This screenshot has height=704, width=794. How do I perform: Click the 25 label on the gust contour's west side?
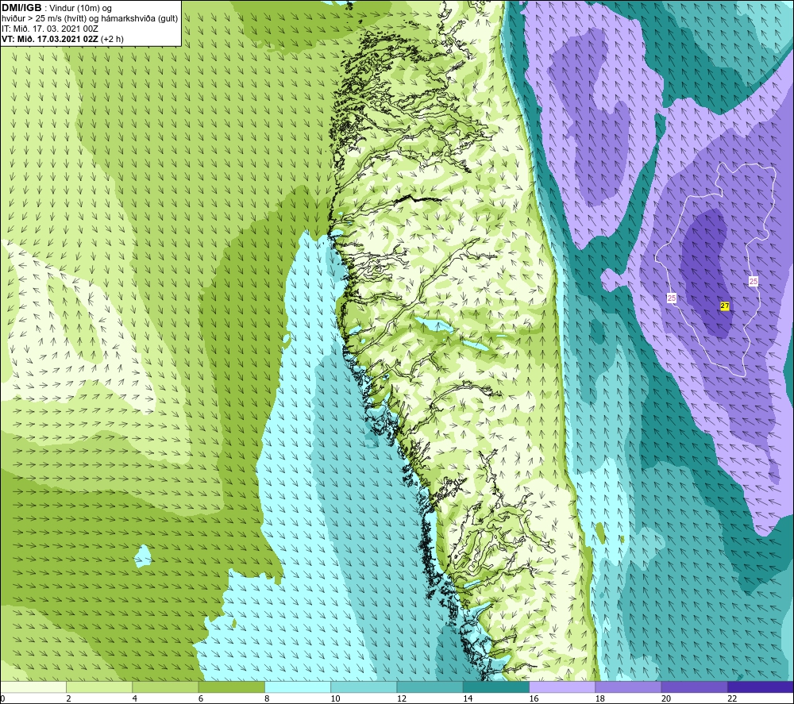(x=672, y=298)
